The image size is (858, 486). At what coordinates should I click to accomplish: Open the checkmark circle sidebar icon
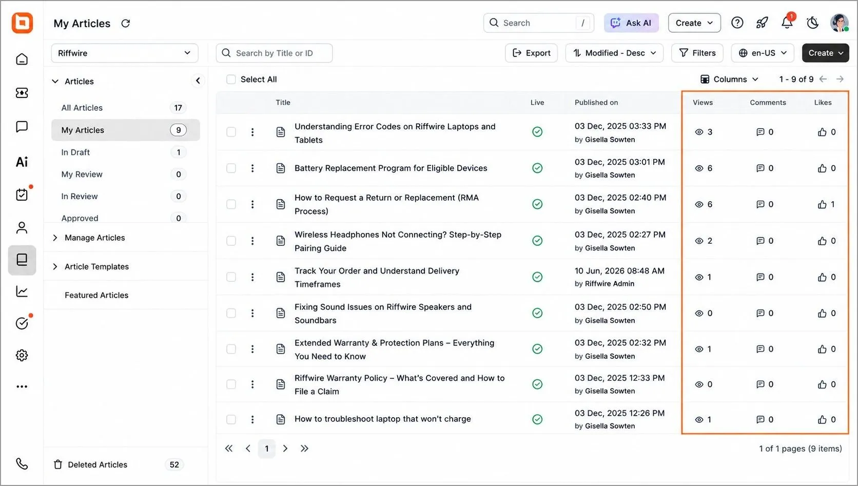[22, 323]
